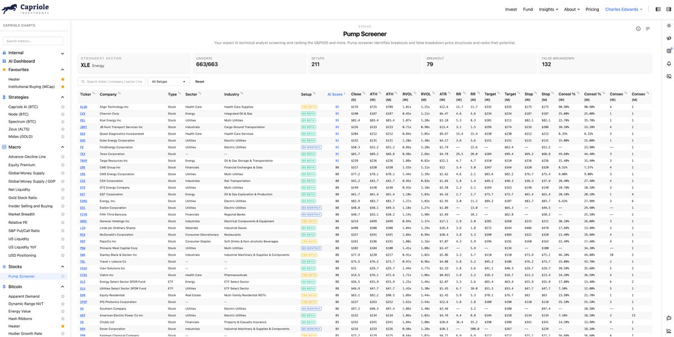Open the All Setups dropdown
The image size is (674, 337).
pos(168,81)
